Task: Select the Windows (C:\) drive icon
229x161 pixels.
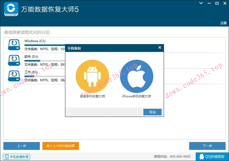Action: point(14,45)
